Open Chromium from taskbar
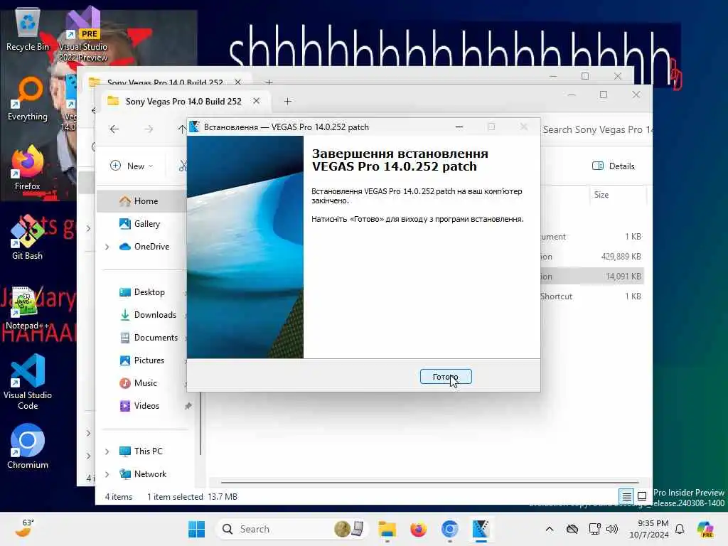The height and width of the screenshot is (546, 728). click(449, 529)
